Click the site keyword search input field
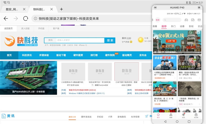 point(80,40)
